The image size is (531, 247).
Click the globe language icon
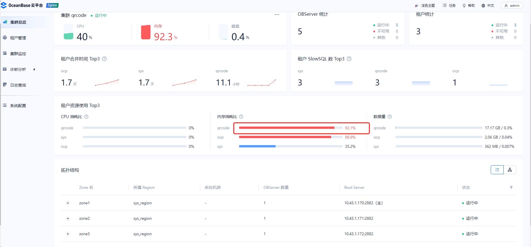[x=483, y=6]
